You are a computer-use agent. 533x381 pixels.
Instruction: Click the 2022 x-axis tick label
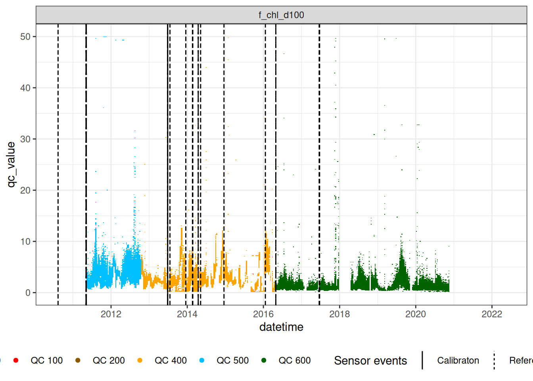(492, 314)
